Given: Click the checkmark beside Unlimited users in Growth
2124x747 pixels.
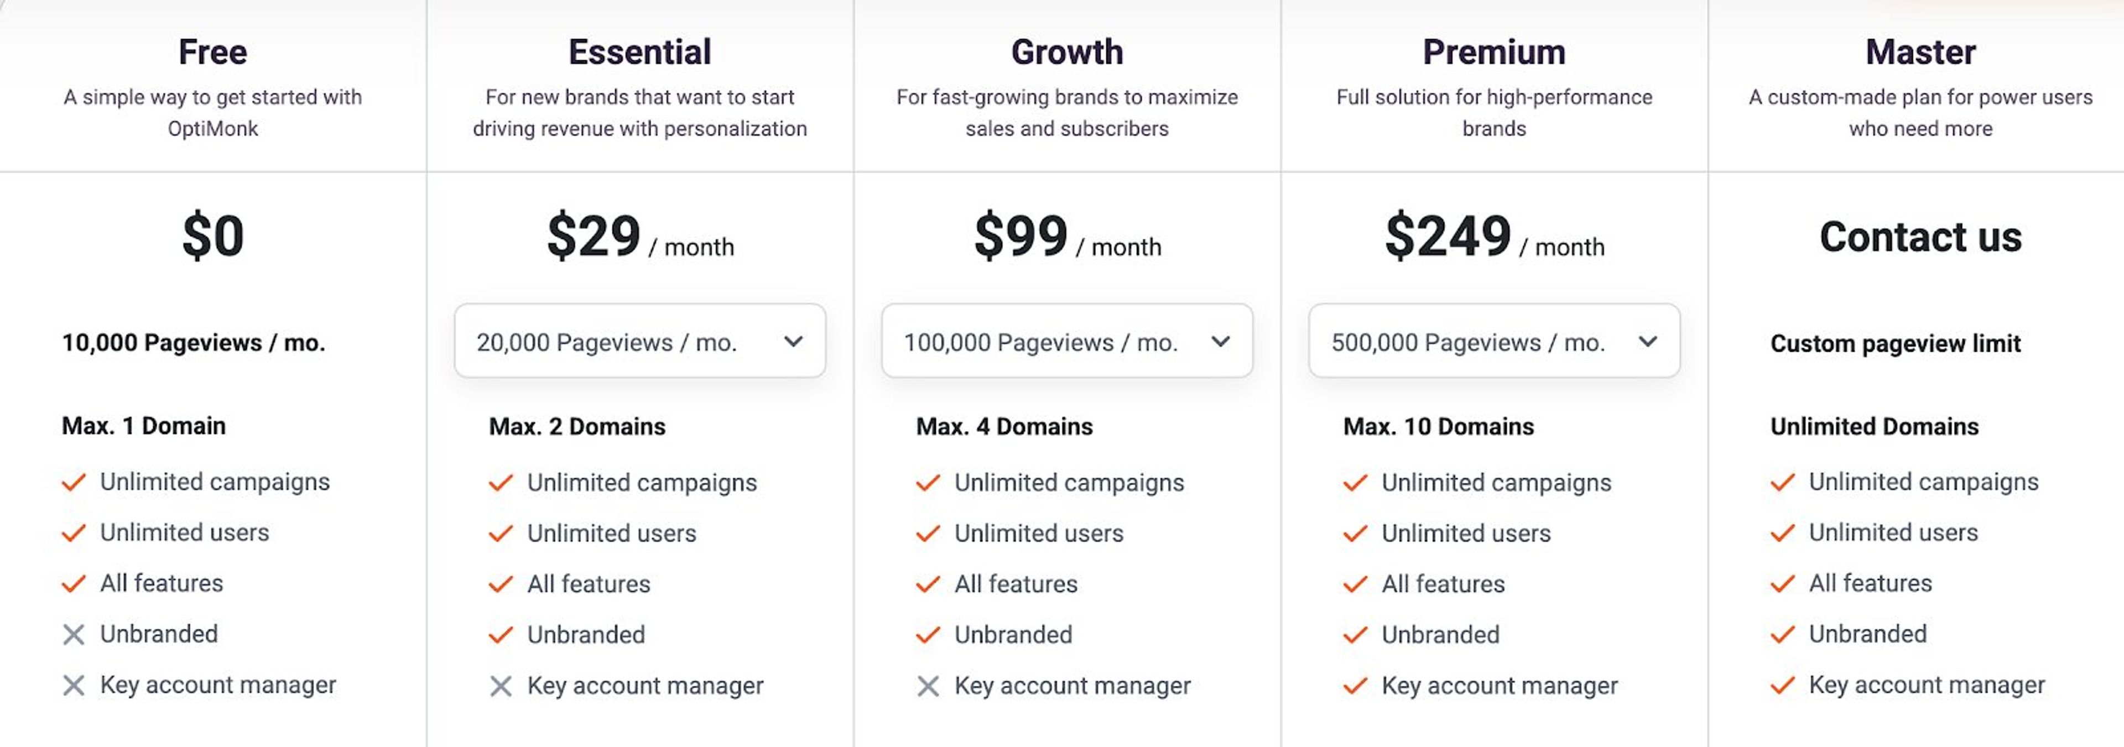Looking at the screenshot, I should tap(929, 534).
